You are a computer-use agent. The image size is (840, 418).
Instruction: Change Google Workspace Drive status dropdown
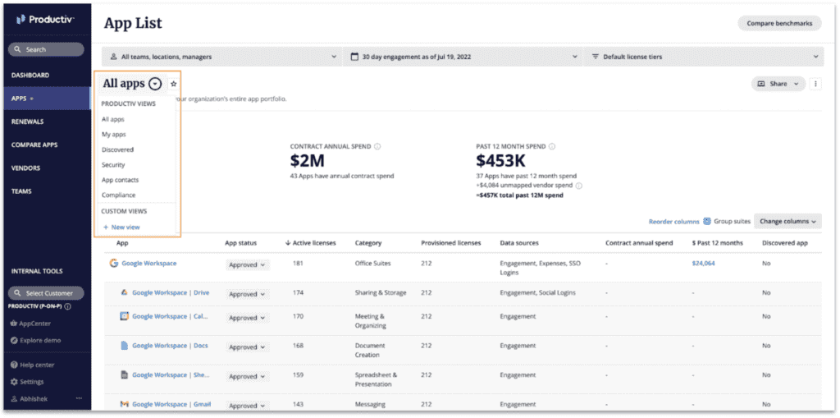247,294
